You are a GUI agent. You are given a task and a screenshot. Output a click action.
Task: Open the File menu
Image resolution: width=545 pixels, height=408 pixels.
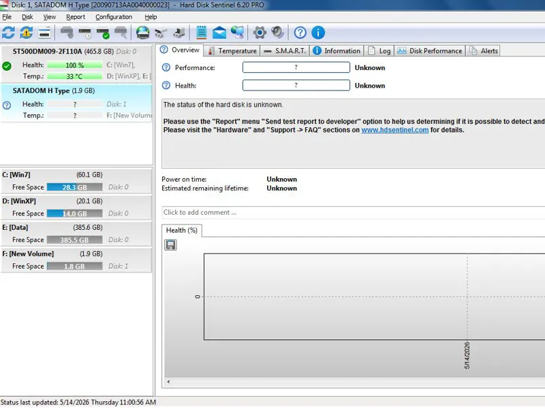(x=7, y=17)
